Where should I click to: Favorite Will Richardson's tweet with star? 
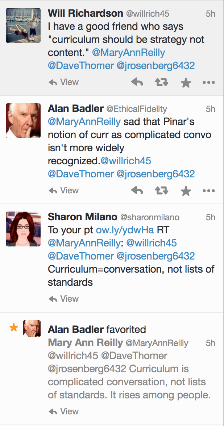click(x=186, y=83)
